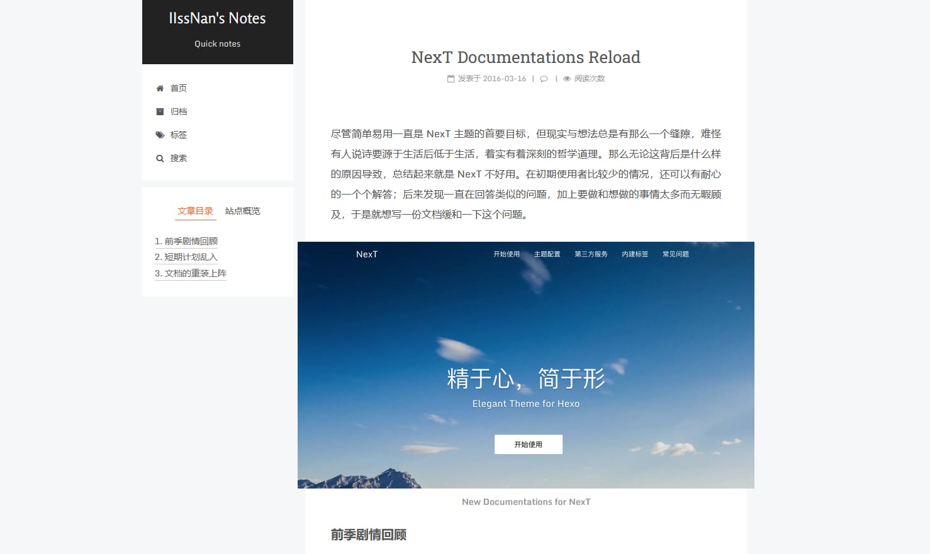Click the eye icon next to 阅读次数
Screen dimensions: 930x554
click(566, 79)
